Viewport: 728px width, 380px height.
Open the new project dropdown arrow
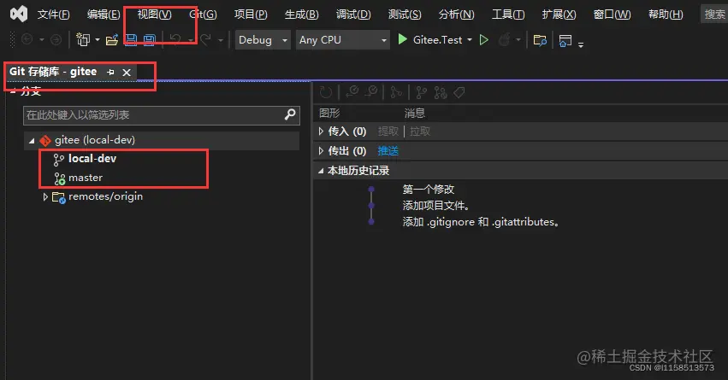click(97, 40)
